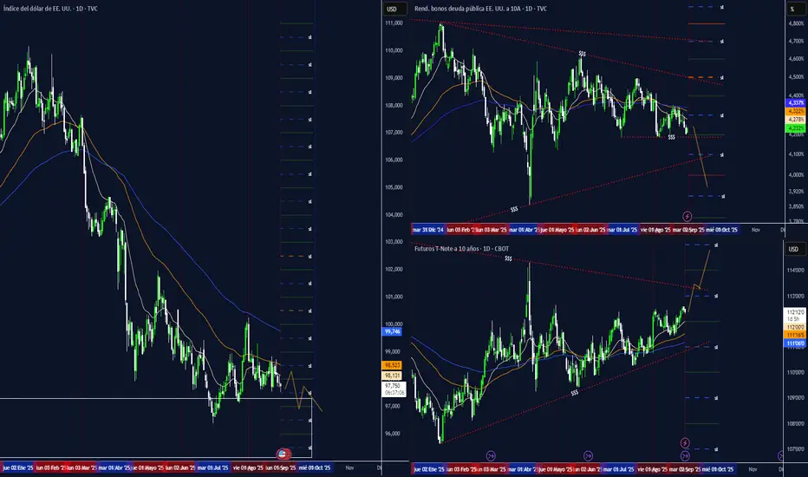Click 4,800% on the yield price scale
The width and height of the screenshot is (808, 477).
796,23
